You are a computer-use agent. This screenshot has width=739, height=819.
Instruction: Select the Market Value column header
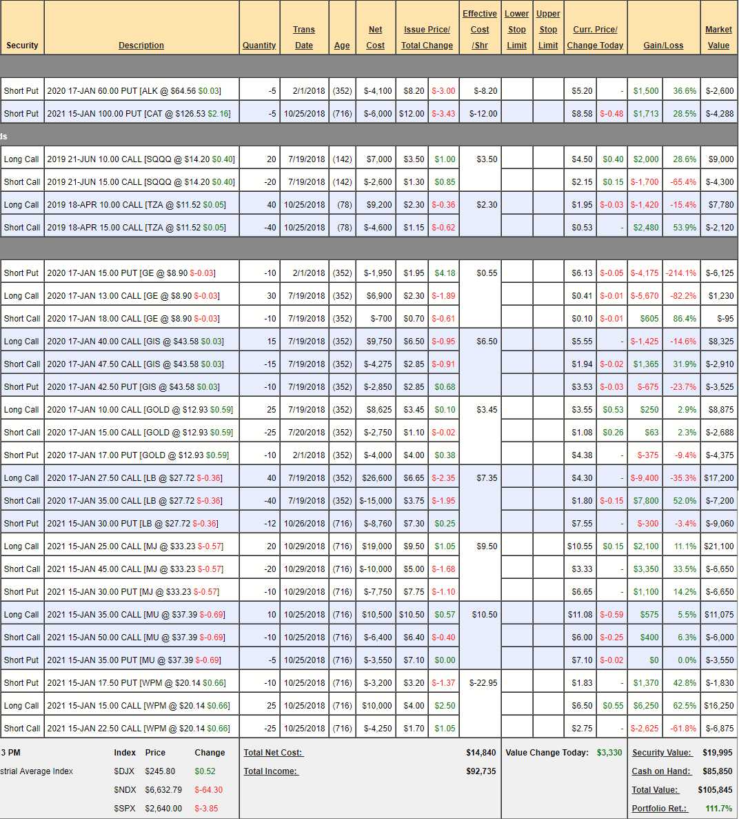(718, 37)
